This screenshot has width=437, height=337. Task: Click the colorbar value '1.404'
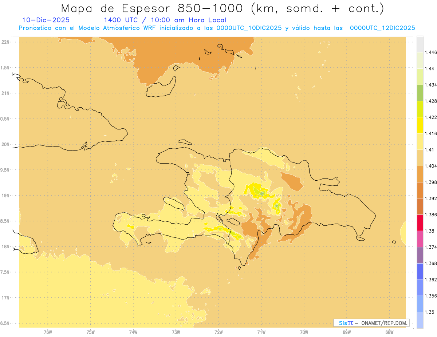432,166
